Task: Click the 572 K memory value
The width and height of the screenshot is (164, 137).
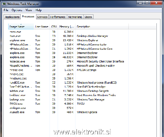Action: tap(70, 108)
